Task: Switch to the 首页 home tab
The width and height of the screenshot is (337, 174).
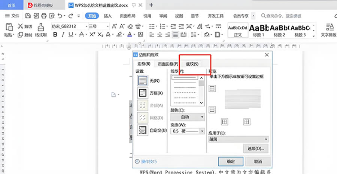Action: 12,5
